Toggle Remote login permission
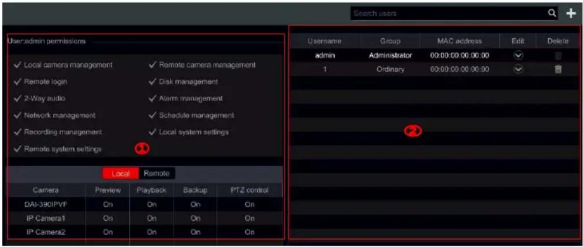The image size is (583, 247). (40, 81)
